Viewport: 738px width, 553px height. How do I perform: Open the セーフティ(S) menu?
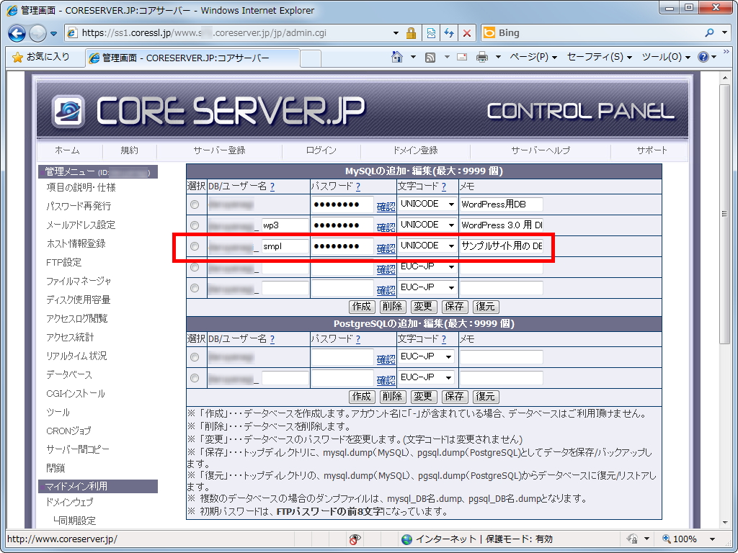click(x=599, y=57)
